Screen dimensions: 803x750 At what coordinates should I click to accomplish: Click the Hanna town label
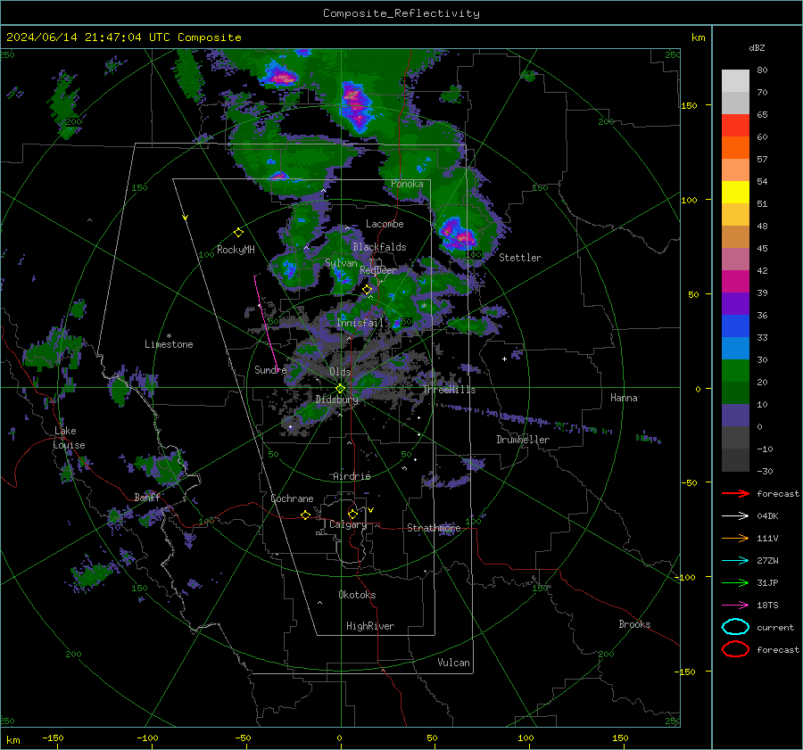(x=624, y=398)
